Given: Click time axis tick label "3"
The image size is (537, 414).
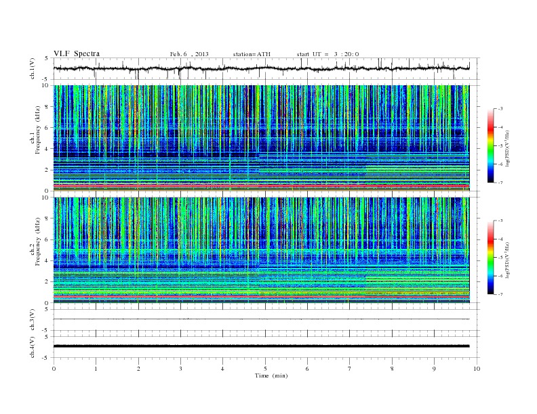Looking at the screenshot, I should 180,369.
